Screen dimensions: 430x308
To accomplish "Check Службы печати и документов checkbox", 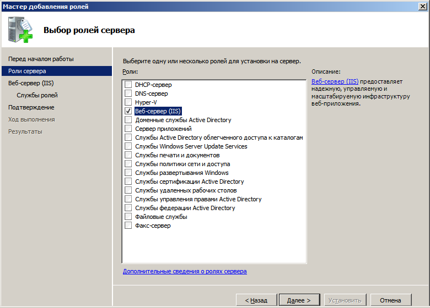I will 128,155.
